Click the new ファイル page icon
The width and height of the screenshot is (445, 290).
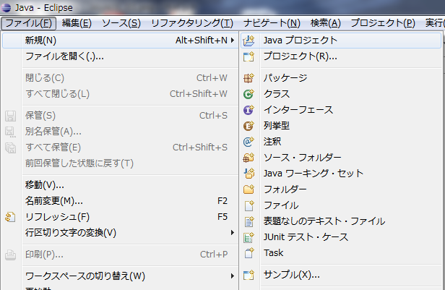[x=249, y=205]
